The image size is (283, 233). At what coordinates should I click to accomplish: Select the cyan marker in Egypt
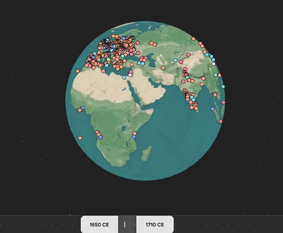point(124,77)
